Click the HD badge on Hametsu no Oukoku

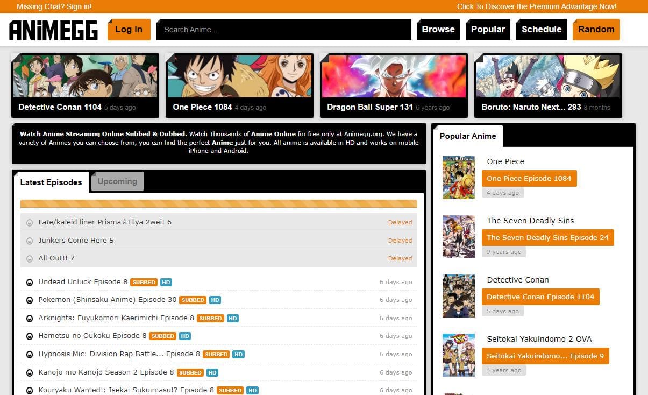(185, 336)
